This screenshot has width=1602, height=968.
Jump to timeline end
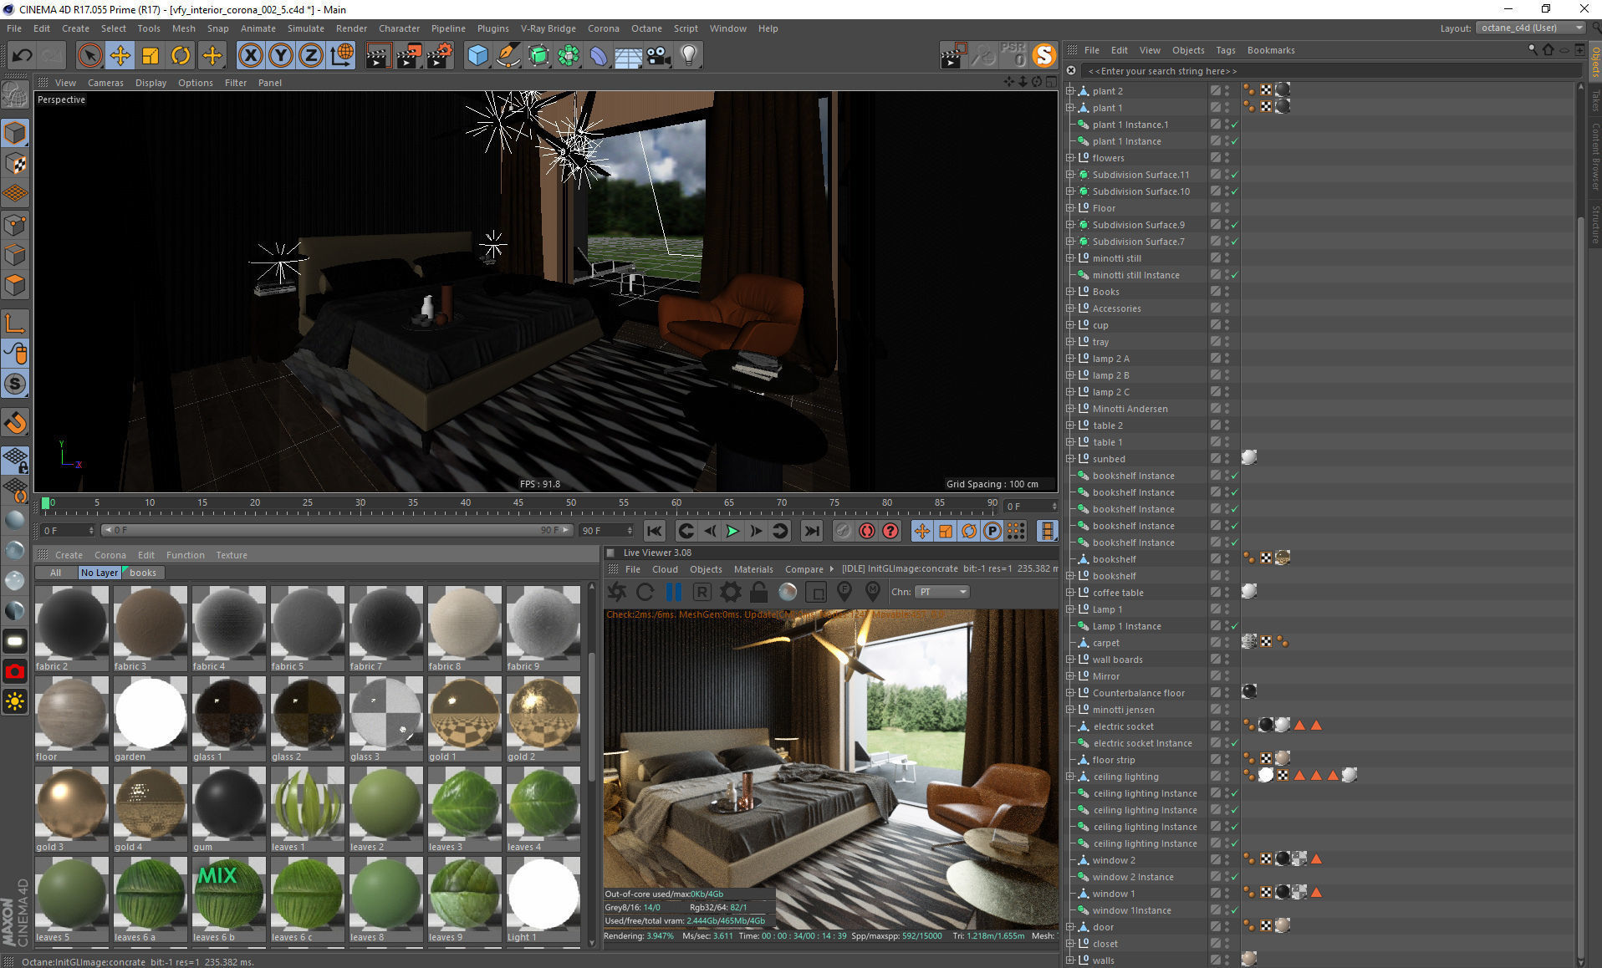pos(811,531)
